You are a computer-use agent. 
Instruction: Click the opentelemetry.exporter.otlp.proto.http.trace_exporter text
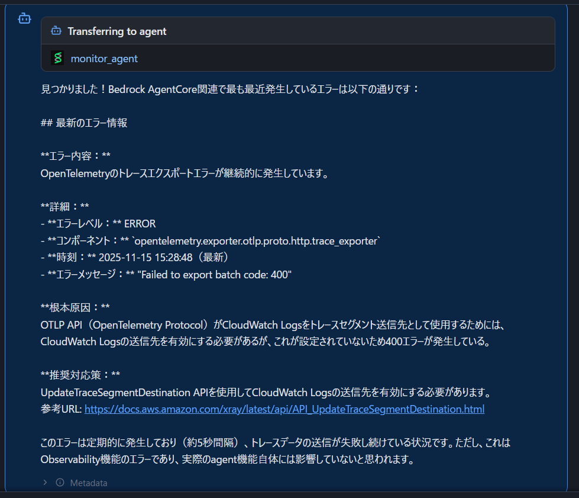pos(256,241)
